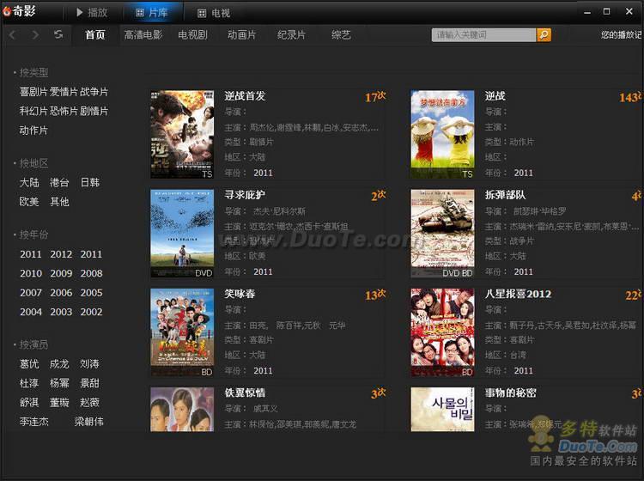Browse films by actor 李连杰

34,422
